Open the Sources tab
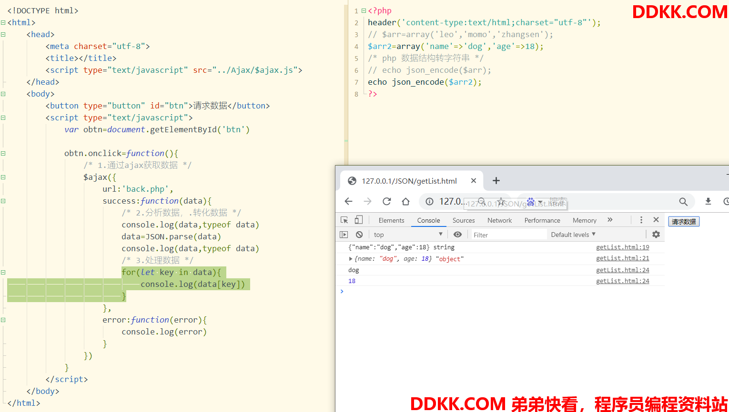Viewport: 729px width, 412px height. point(464,220)
